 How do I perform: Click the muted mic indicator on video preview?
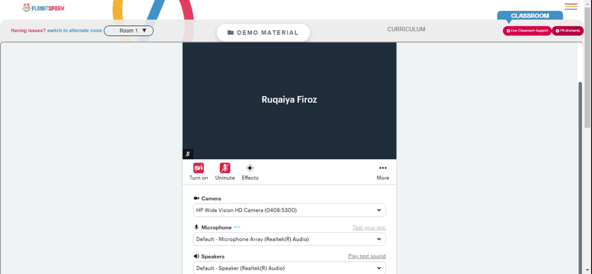point(188,154)
